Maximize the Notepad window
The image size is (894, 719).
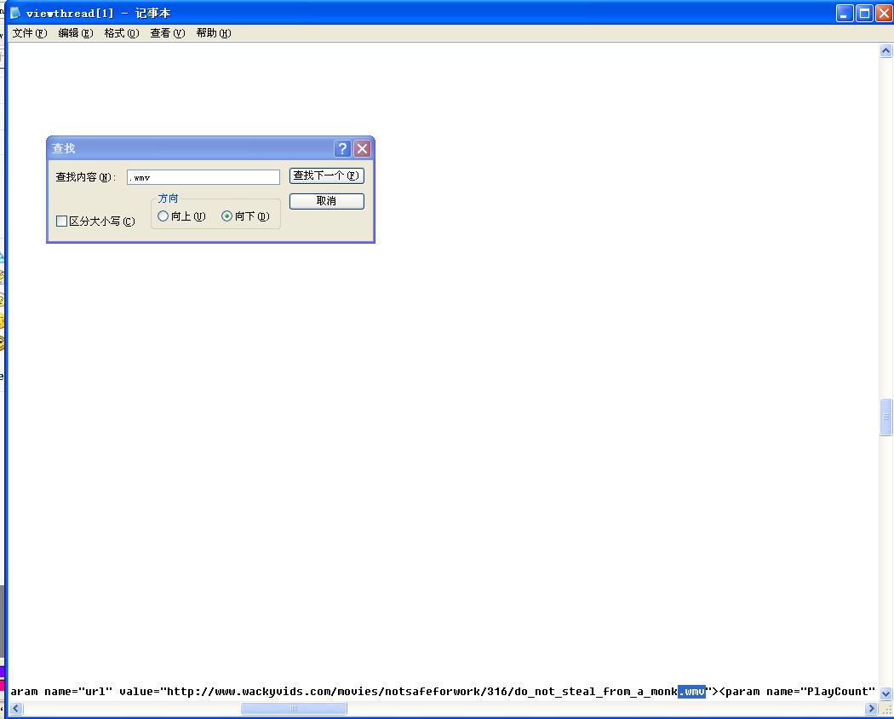click(x=864, y=13)
